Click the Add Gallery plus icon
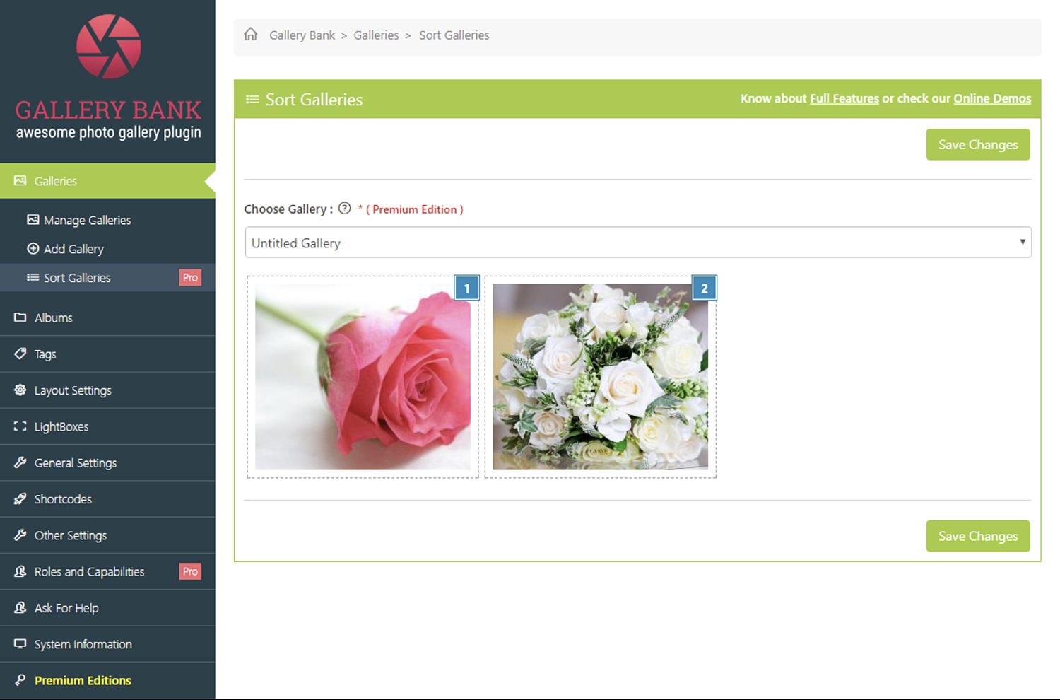The image size is (1060, 700). pos(33,249)
